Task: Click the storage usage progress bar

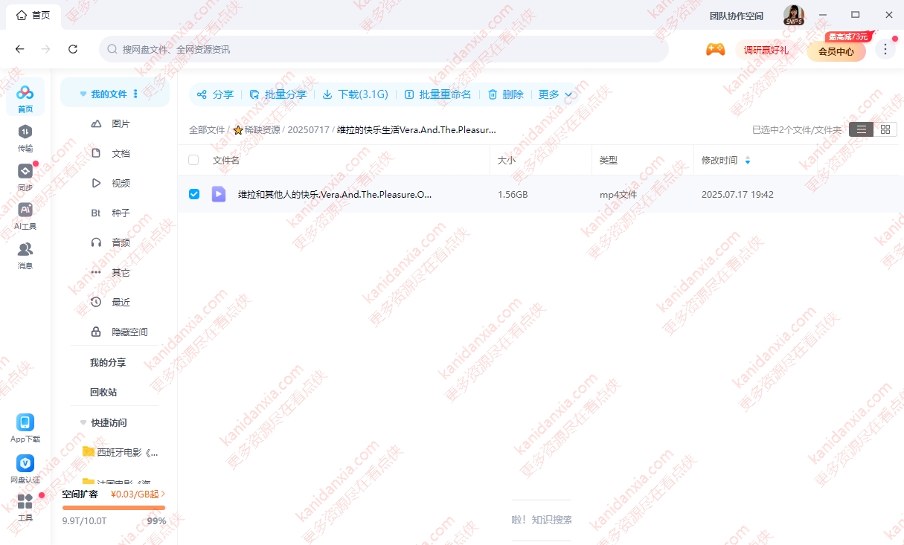Action: click(114, 508)
